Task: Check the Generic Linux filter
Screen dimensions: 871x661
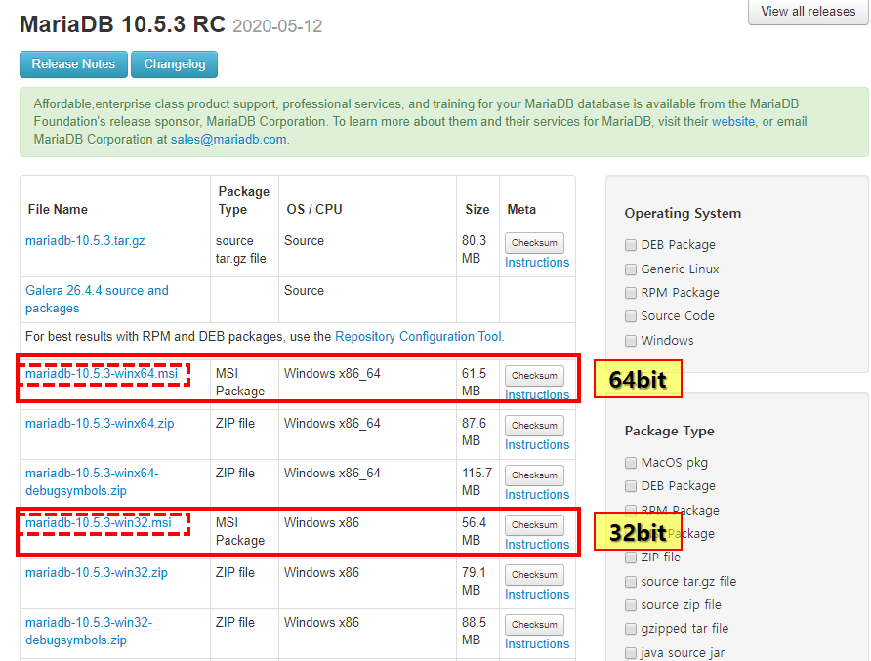Action: 631,269
